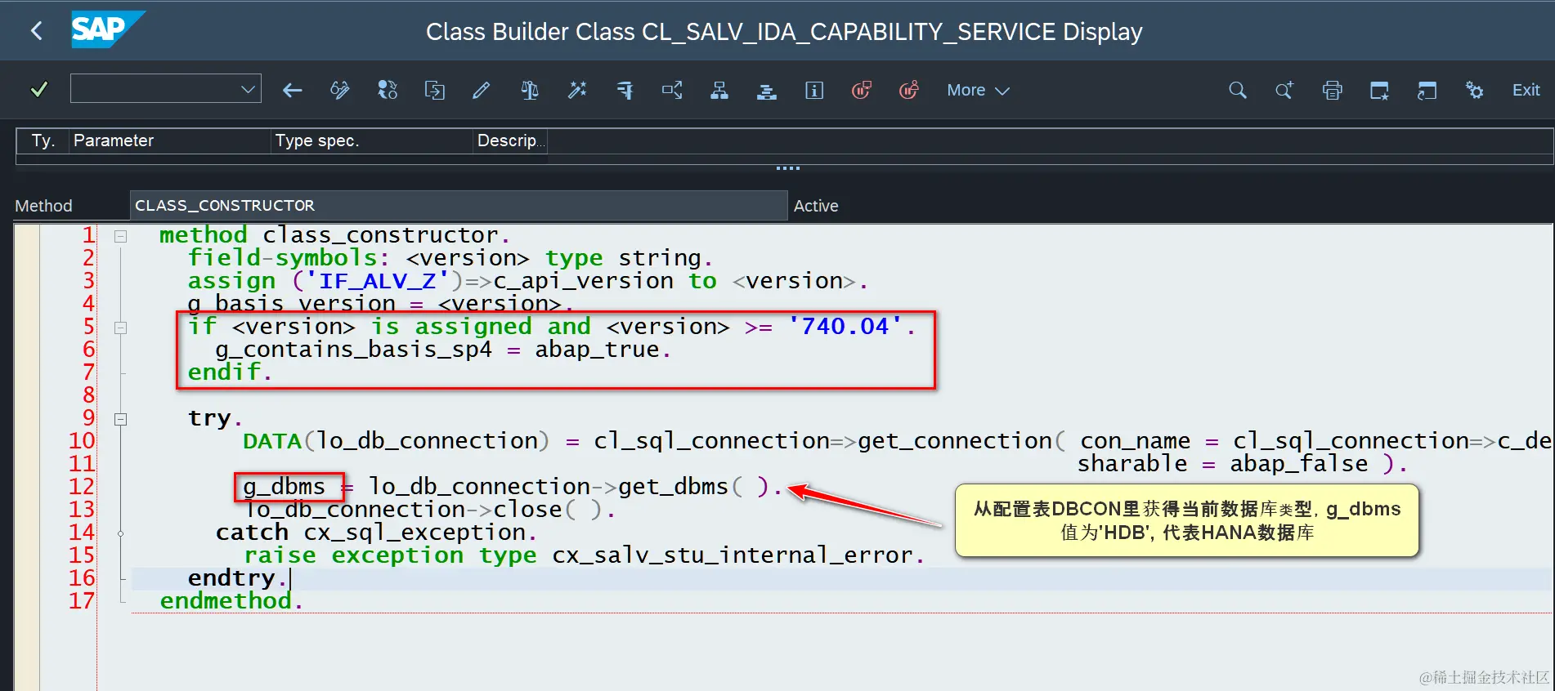Click the 'endtry.' code line
The image size is (1555, 691).
click(237, 577)
